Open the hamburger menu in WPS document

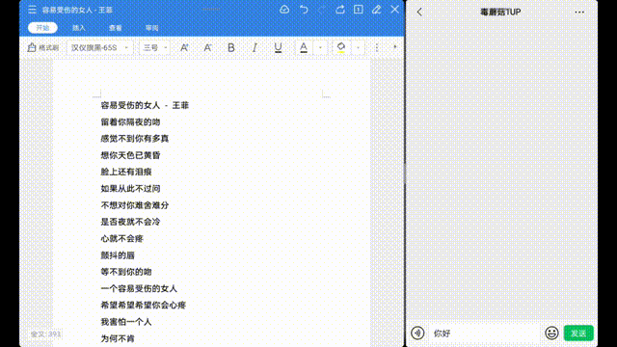[x=32, y=10]
